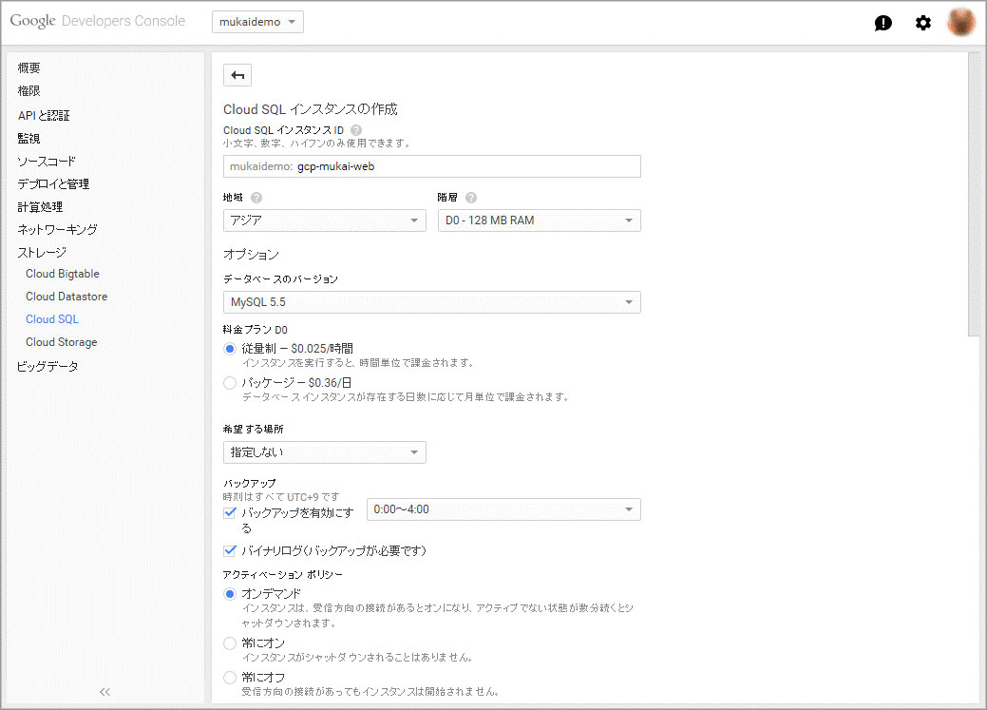Image resolution: width=987 pixels, height=710 pixels.
Task: Click help icon next to 地域
Action: (x=256, y=198)
